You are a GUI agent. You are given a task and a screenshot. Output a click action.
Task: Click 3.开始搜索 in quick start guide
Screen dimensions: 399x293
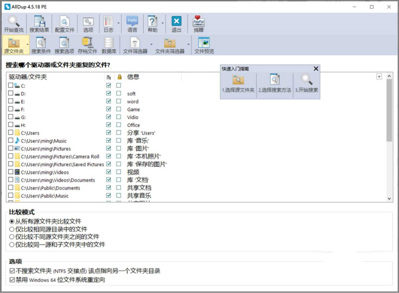(307, 83)
